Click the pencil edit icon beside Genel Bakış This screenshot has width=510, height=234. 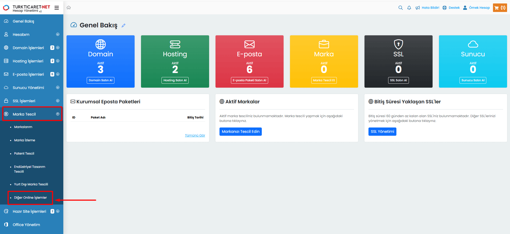(123, 25)
